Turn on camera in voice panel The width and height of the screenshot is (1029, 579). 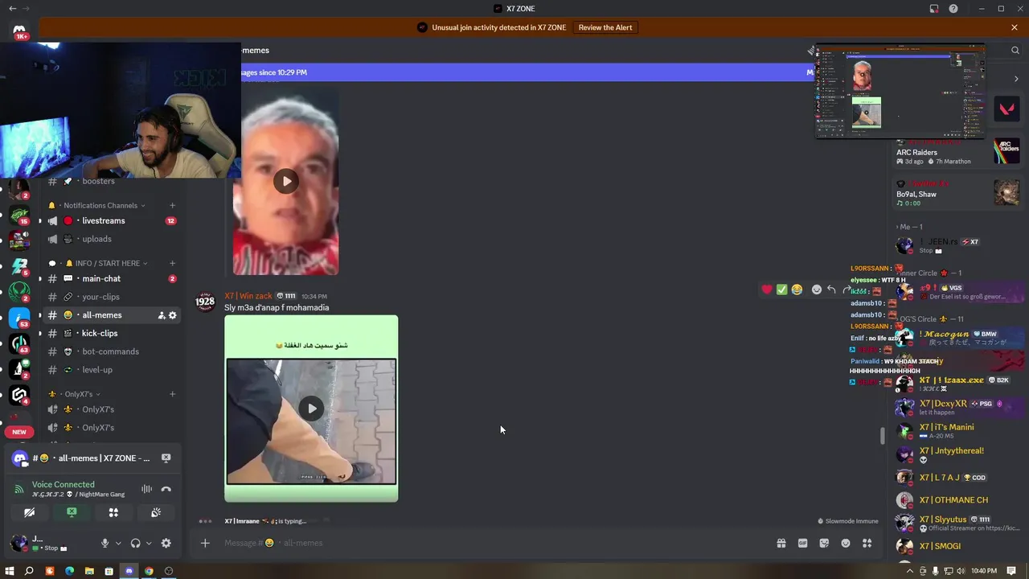coord(30,512)
